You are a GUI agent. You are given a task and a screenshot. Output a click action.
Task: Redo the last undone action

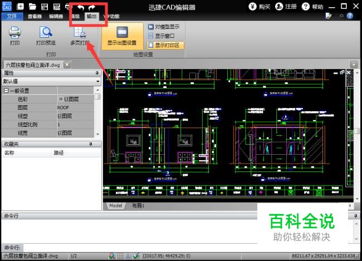[92, 8]
